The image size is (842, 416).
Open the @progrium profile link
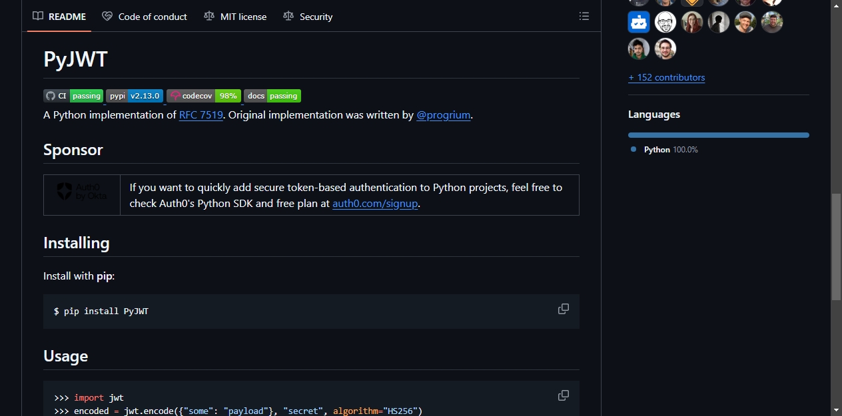click(x=444, y=115)
